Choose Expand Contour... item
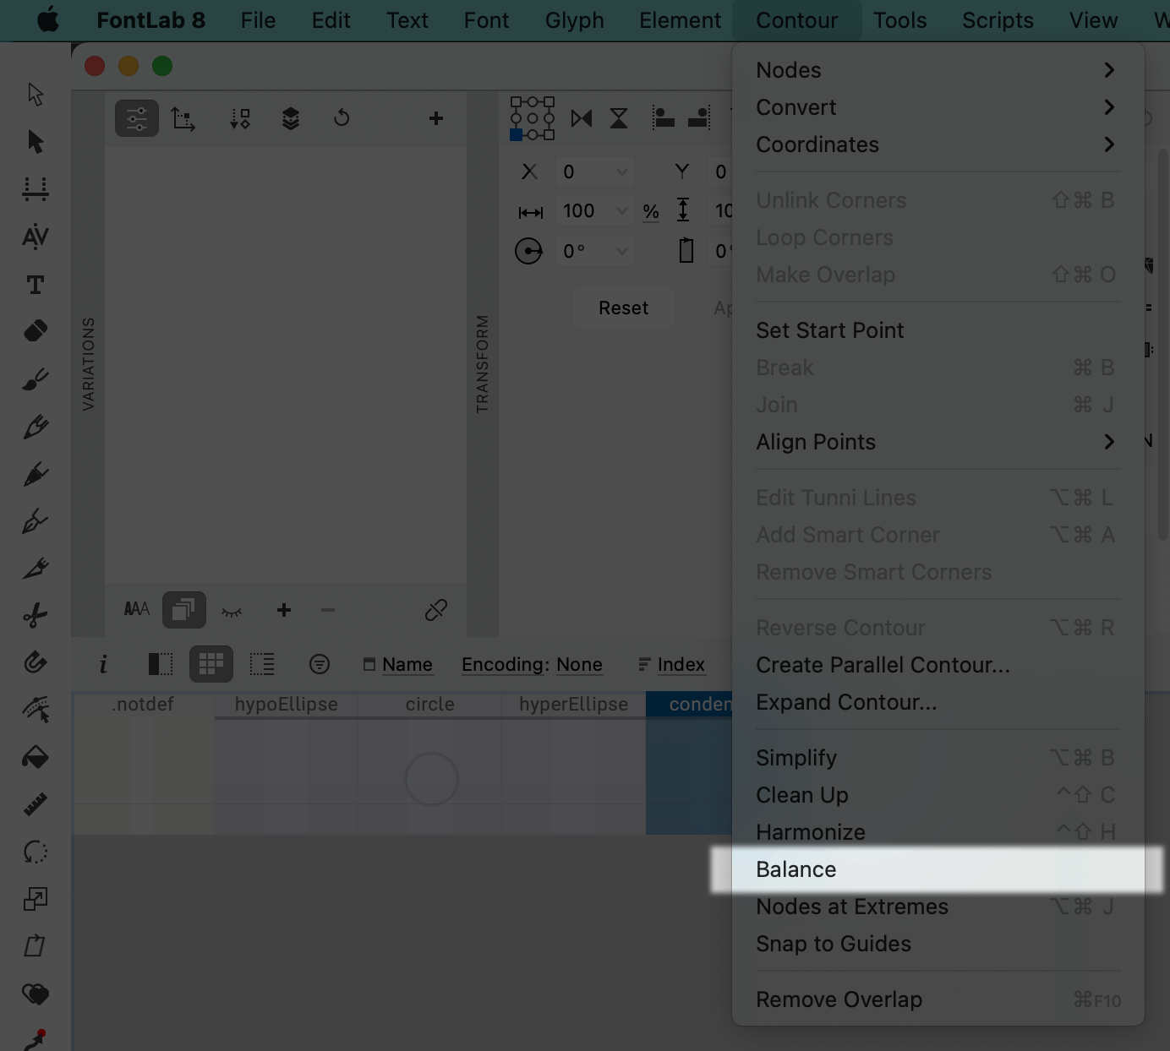Image resolution: width=1170 pixels, height=1051 pixels. point(938,702)
